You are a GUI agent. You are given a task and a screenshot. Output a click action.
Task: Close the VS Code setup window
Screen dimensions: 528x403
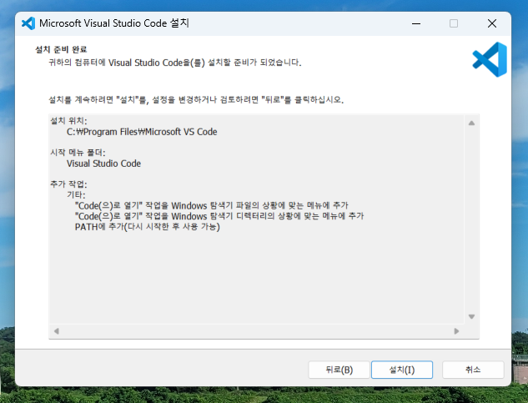pyautogui.click(x=492, y=23)
